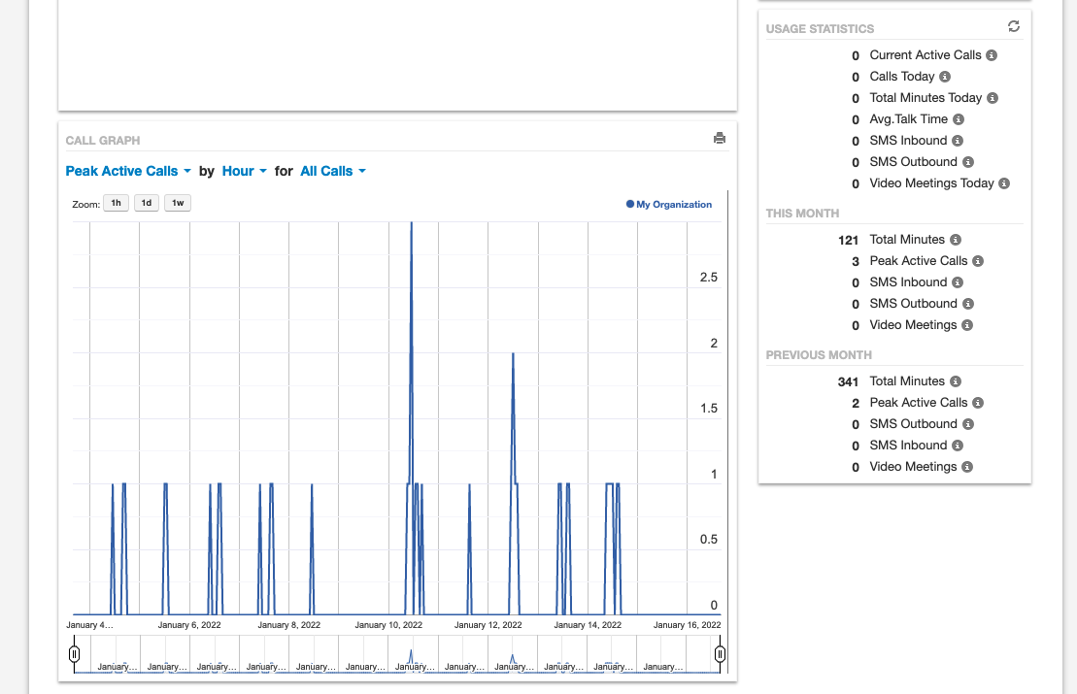Click the CALL GRAPH panel heading

103,141
